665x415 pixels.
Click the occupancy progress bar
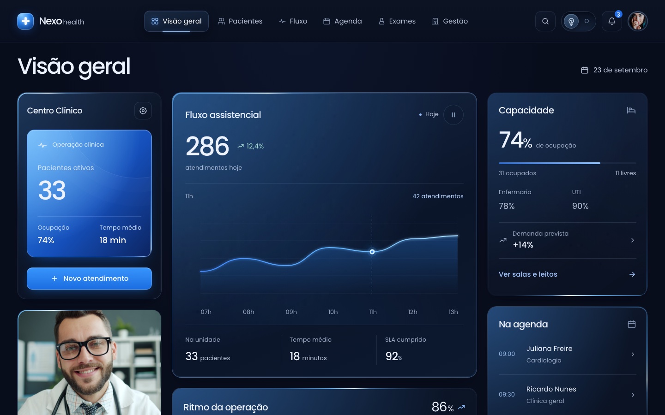pos(568,163)
